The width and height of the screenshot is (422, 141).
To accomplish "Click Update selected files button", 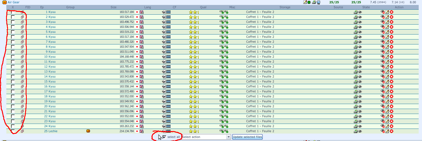I will (247, 137).
